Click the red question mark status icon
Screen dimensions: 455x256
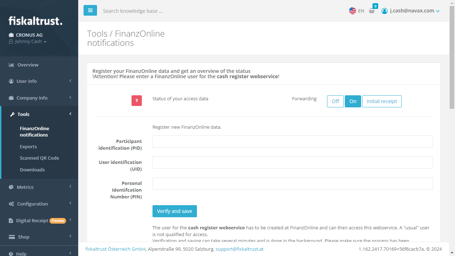click(136, 101)
